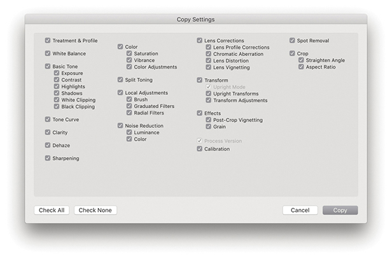Uncheck the Treatment & Profile checkbox
This screenshot has height=259, width=392.
pos(48,41)
